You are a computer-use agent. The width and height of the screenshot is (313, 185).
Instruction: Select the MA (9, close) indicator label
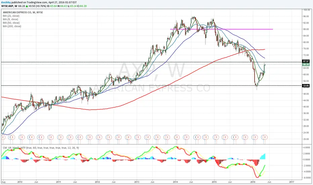point(10,19)
